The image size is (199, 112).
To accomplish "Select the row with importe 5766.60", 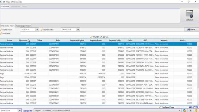I will [x=99, y=55].
